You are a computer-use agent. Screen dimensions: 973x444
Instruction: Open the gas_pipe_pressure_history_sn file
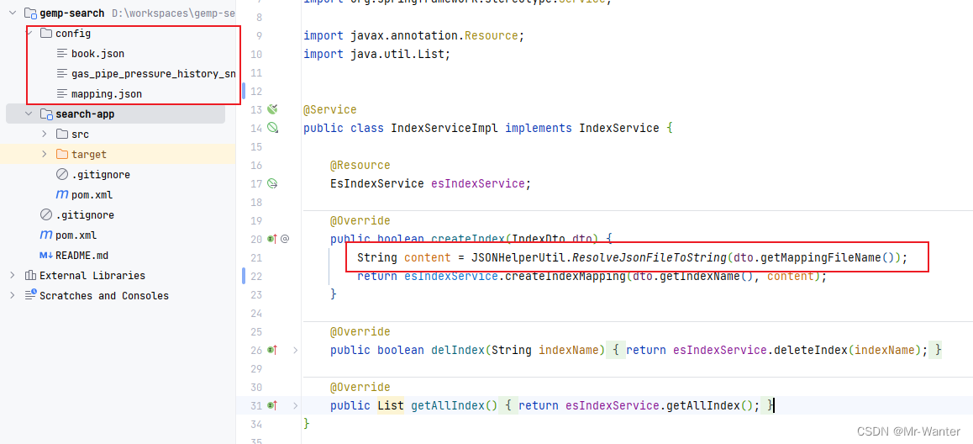point(153,74)
